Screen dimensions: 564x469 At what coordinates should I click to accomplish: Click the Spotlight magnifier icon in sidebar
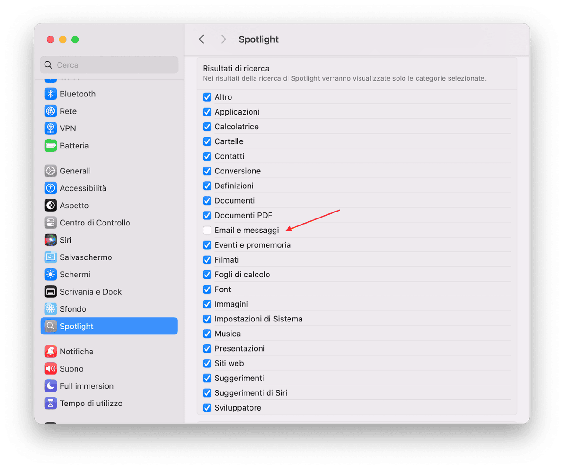point(51,326)
